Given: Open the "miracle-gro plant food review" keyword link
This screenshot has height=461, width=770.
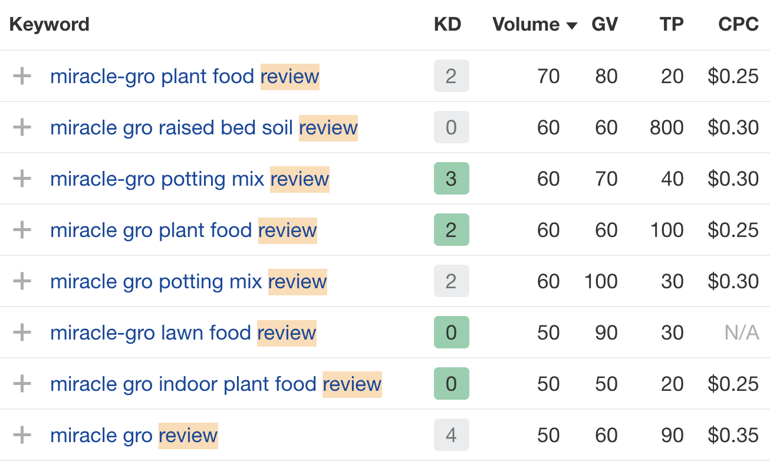Looking at the screenshot, I should (185, 76).
